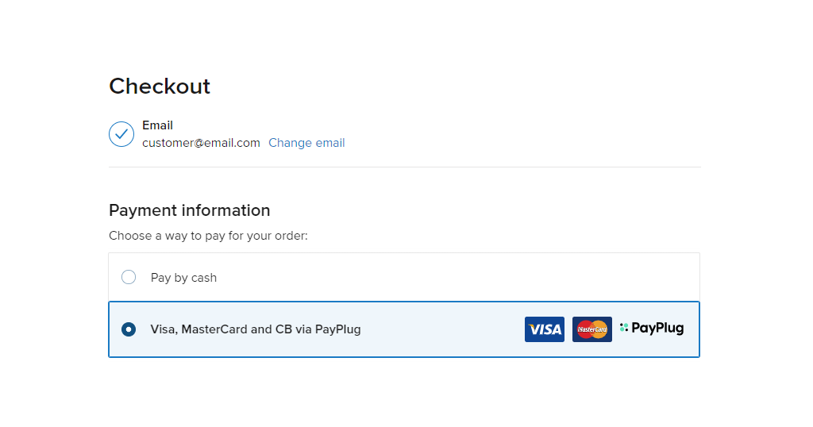Screen dimensions: 813x427
Task: Click the bold Email label
Action: click(x=158, y=125)
